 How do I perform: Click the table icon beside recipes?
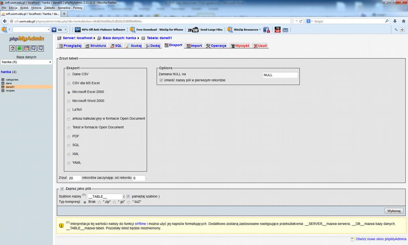tap(3, 91)
